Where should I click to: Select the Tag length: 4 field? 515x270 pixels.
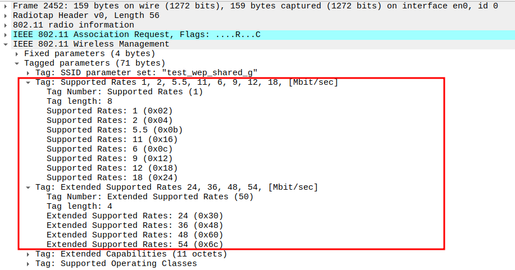tap(79, 207)
